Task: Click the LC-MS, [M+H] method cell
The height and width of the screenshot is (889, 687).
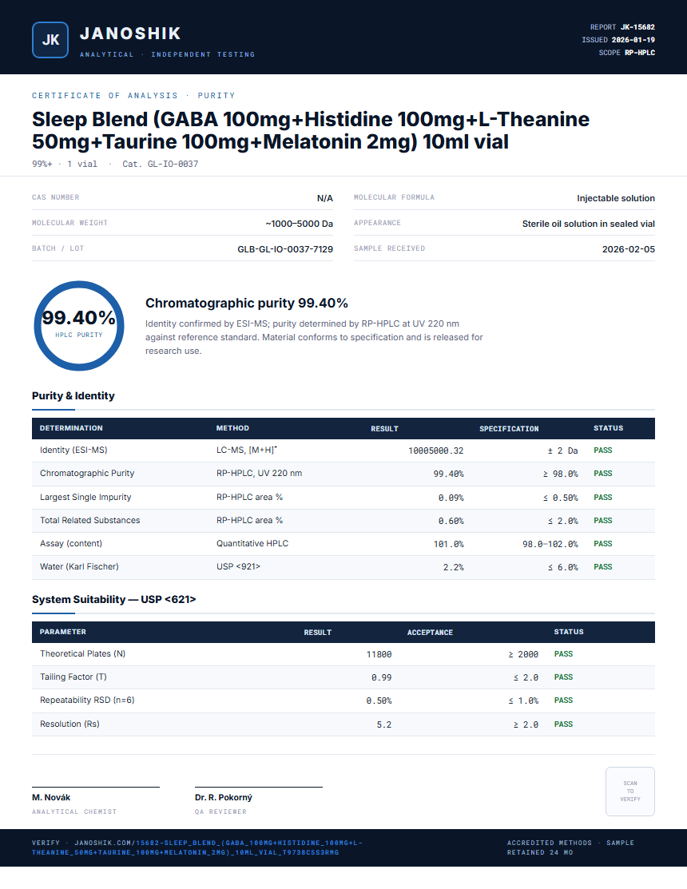Action: pyautogui.click(x=247, y=450)
